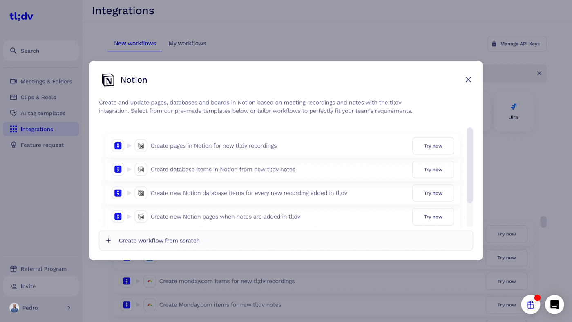
Task: Click the dialog's template list scrollbar
Action: click(x=469, y=165)
